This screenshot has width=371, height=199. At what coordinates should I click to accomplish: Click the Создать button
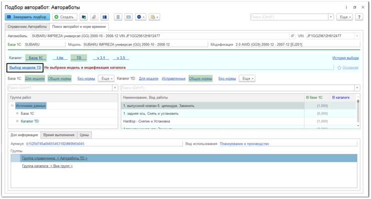64,17
